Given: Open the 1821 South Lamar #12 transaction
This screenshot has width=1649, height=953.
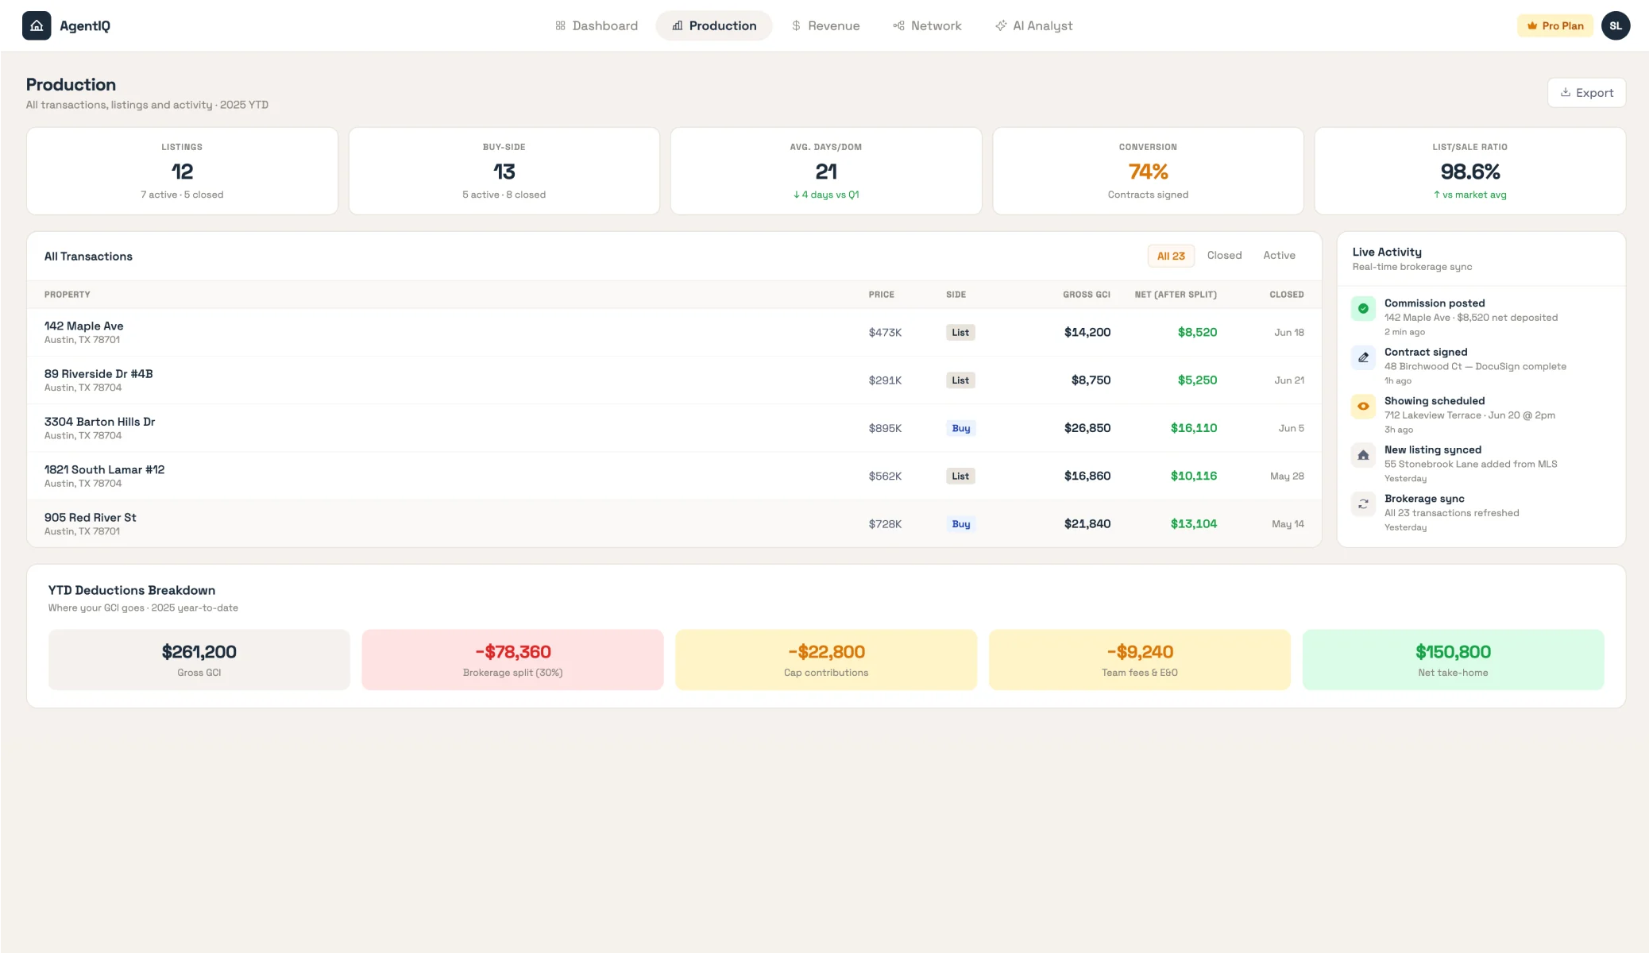Looking at the screenshot, I should click(674, 476).
